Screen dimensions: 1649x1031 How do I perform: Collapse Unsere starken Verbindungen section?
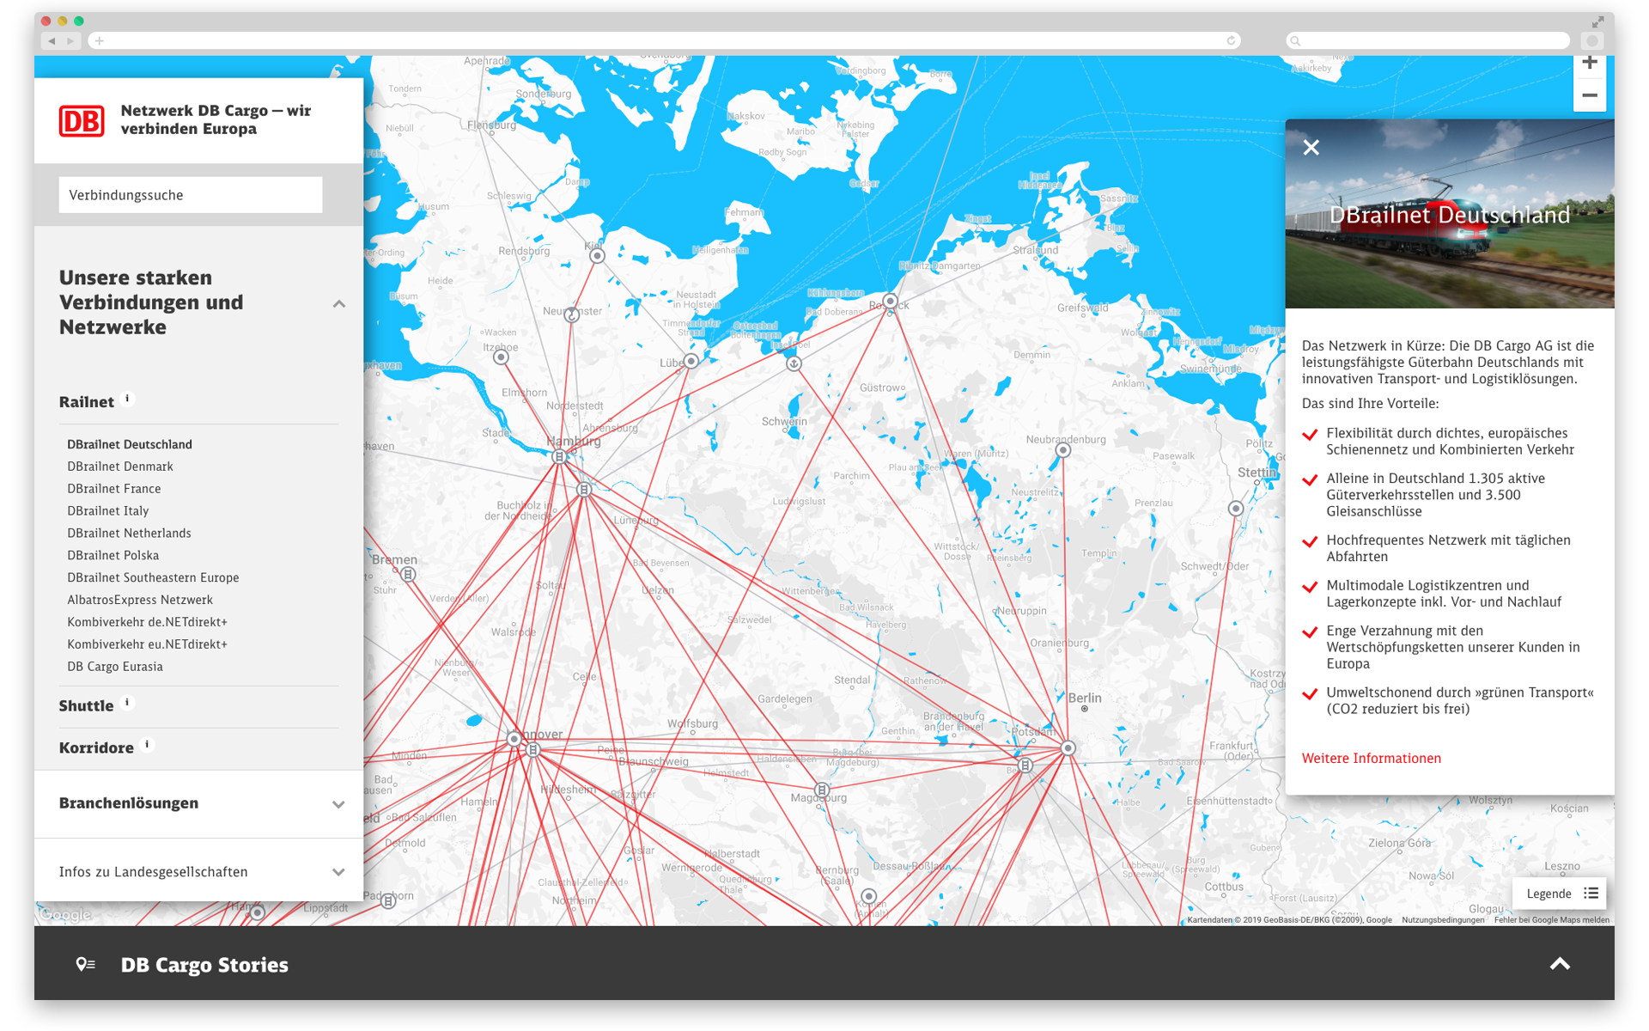(x=339, y=304)
